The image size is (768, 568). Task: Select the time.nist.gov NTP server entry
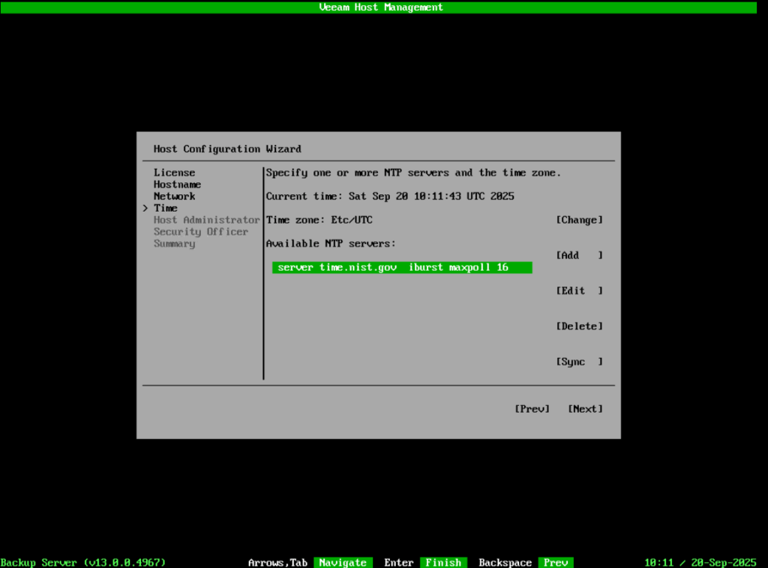point(401,268)
